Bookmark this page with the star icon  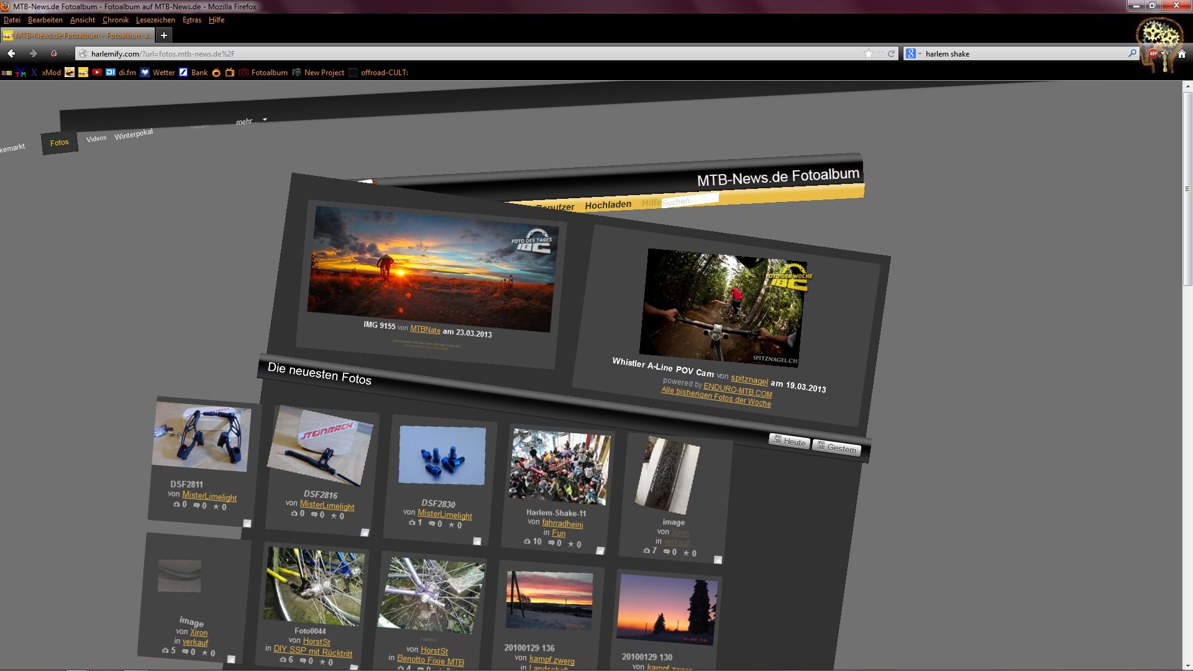click(x=868, y=53)
